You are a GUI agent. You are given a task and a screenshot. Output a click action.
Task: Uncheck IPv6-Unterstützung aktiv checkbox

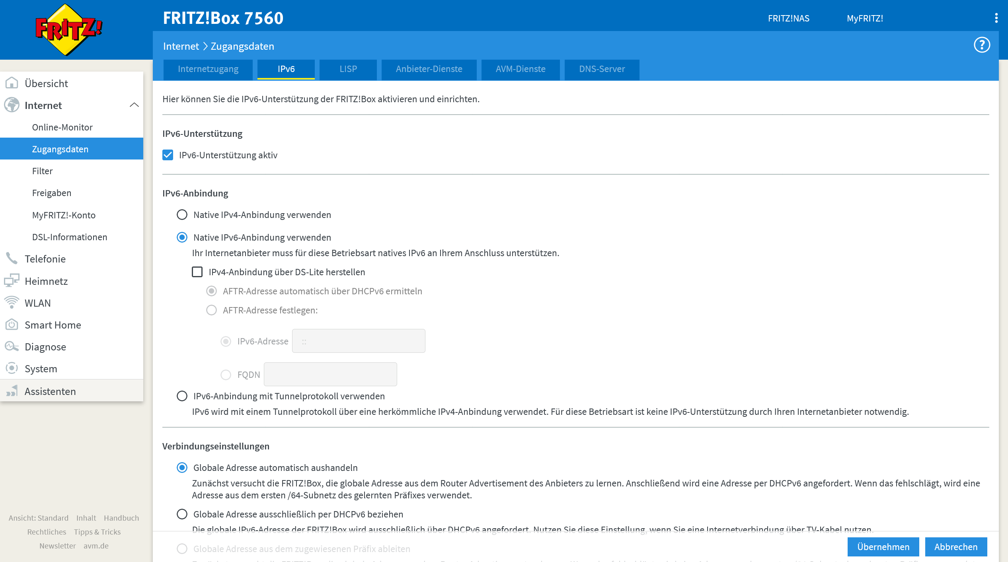[168, 155]
